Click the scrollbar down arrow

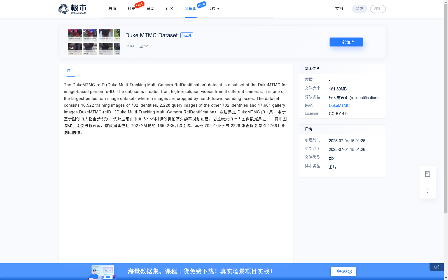click(x=446, y=278)
